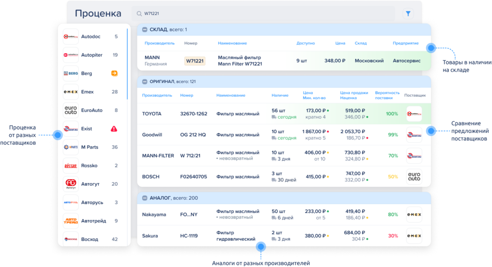The width and height of the screenshot is (492, 267).
Task: Click the Emex supplier icon in Sakura row
Action: tap(414, 236)
